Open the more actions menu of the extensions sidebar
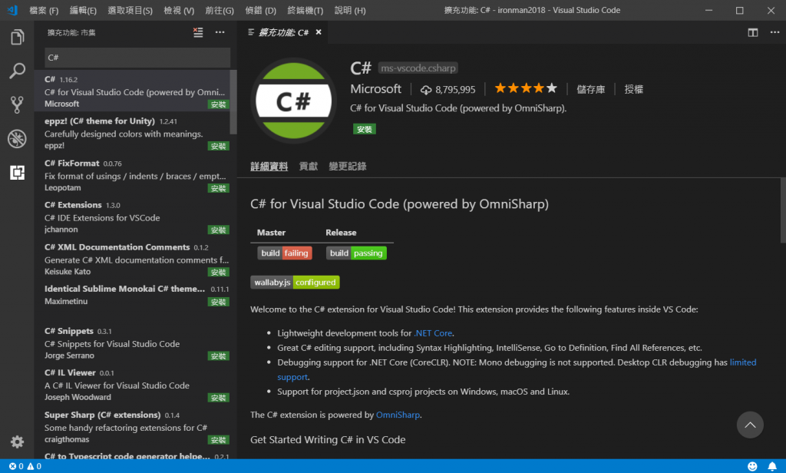 (220, 32)
